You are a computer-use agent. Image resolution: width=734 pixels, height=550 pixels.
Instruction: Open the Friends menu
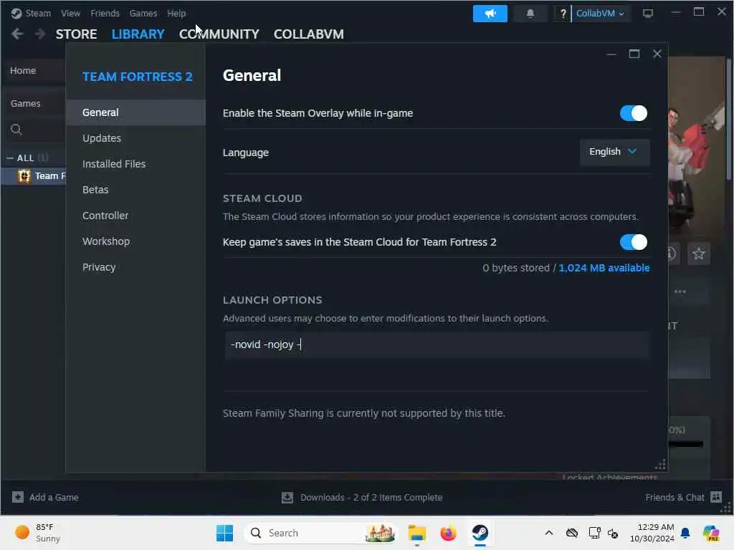(x=105, y=14)
